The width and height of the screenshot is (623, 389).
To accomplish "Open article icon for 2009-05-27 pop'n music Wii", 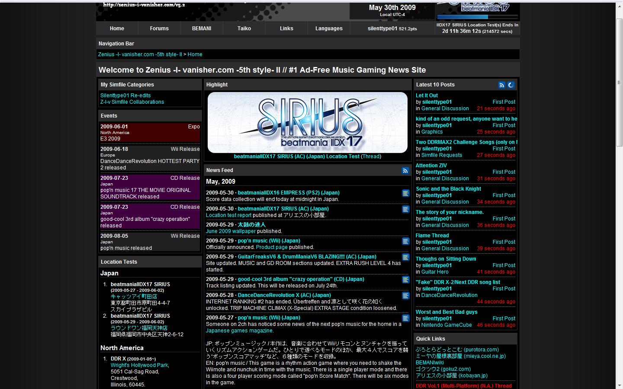I will 406,318.
